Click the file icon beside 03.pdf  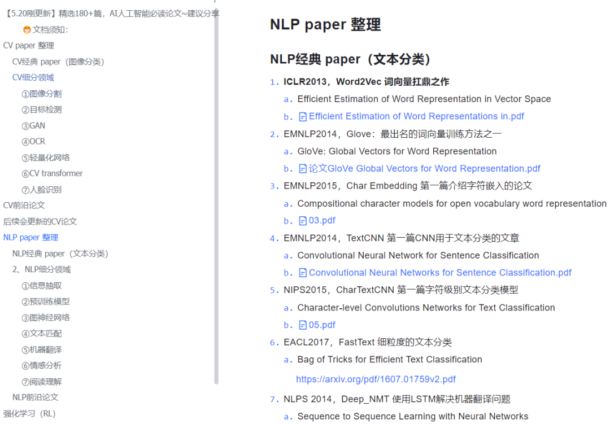tap(303, 221)
